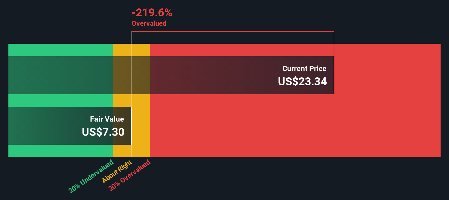Click the About Right axis label
449x200 pixels.
[117, 171]
